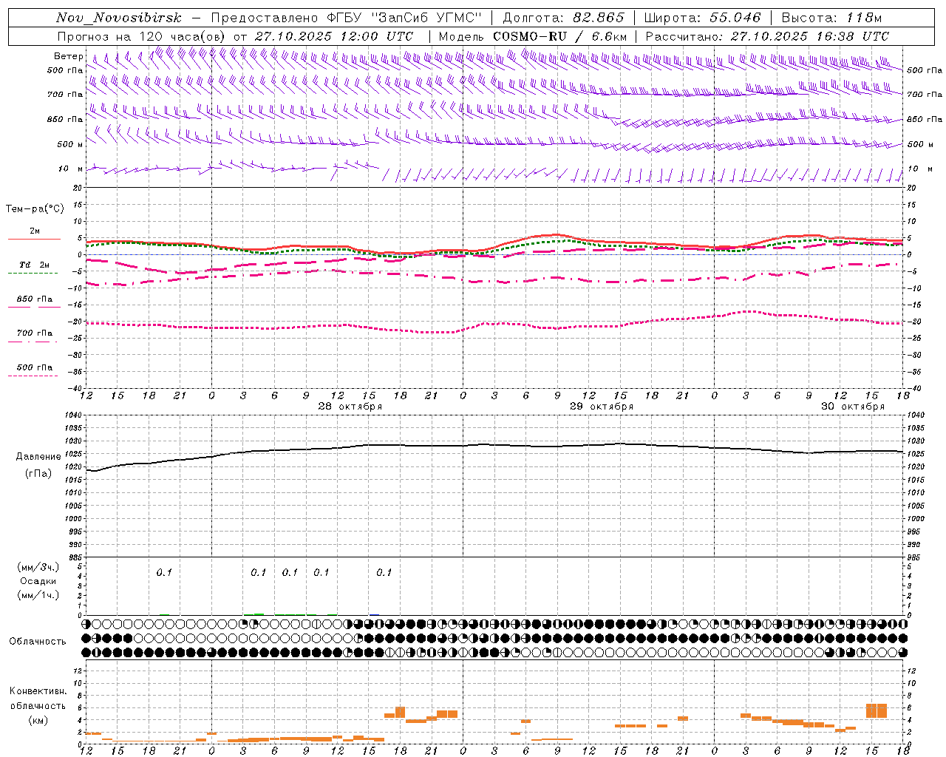The height and width of the screenshot is (757, 946).
Task: Click the '28 октября' date label
Action: tap(350, 407)
